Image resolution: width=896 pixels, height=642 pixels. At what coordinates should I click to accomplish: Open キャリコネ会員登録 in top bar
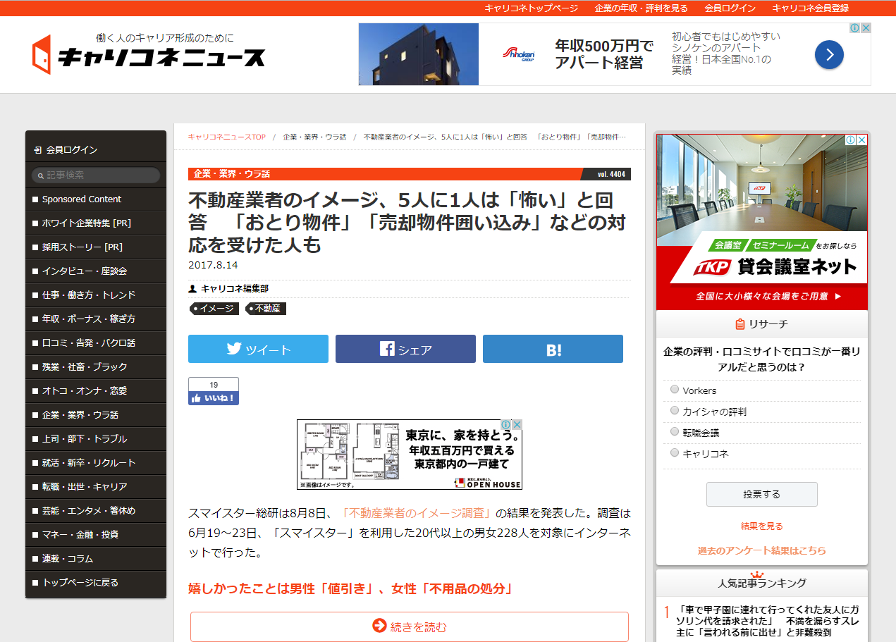click(810, 8)
